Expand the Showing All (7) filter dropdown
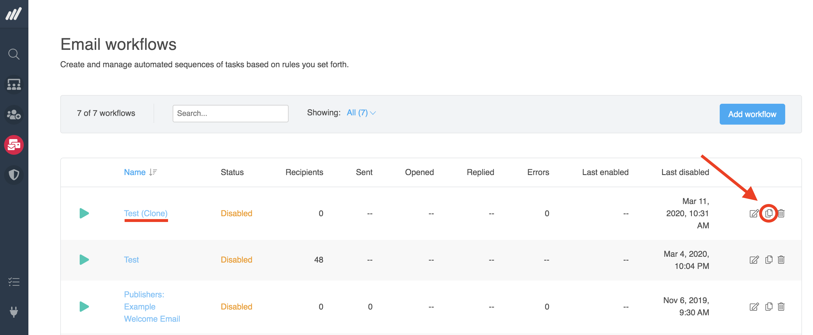 point(361,113)
